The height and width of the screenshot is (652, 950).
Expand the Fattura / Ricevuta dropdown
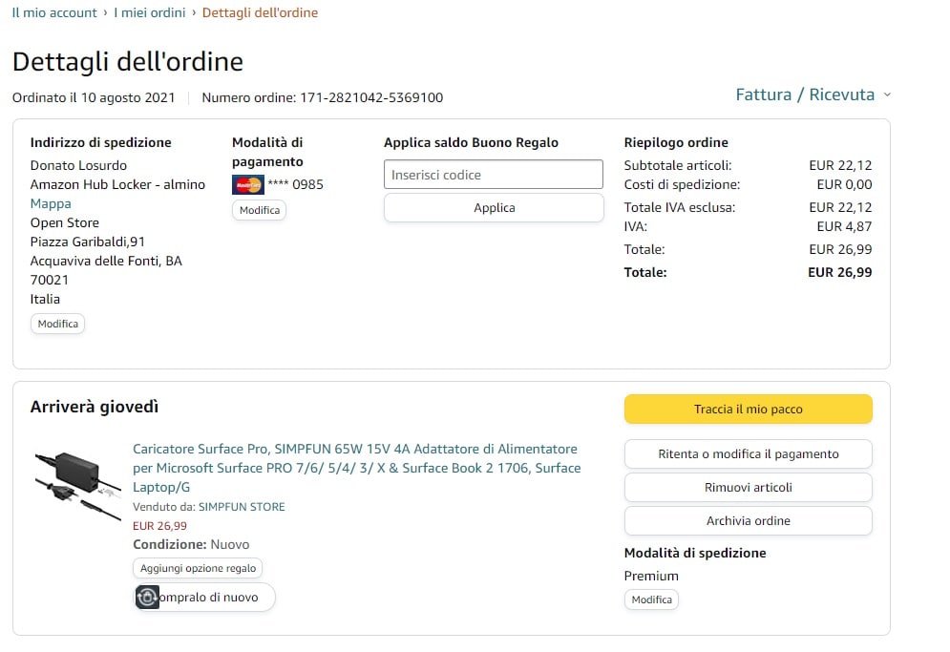pos(813,95)
